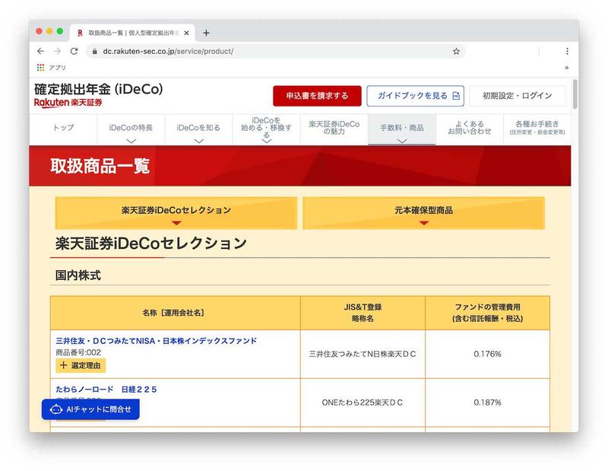Show hidden bookmarks with the double-chevron icon
Screen dimensions: 608x471
[x=566, y=68]
